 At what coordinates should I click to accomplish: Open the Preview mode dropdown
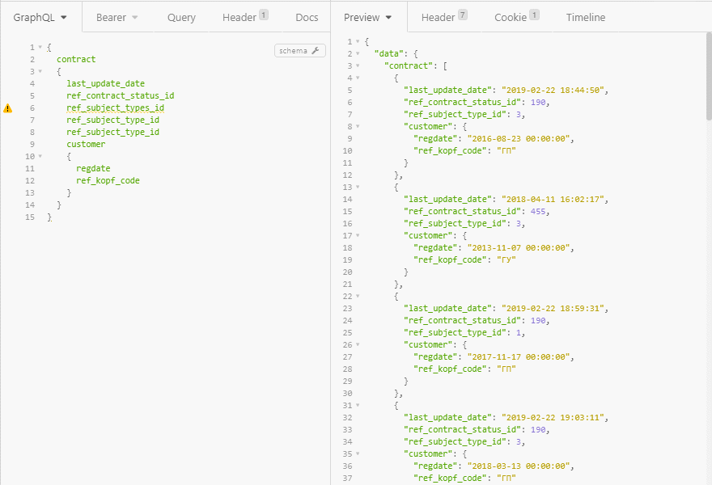click(x=367, y=17)
